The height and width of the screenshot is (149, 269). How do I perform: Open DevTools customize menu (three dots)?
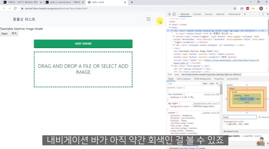[263, 14]
